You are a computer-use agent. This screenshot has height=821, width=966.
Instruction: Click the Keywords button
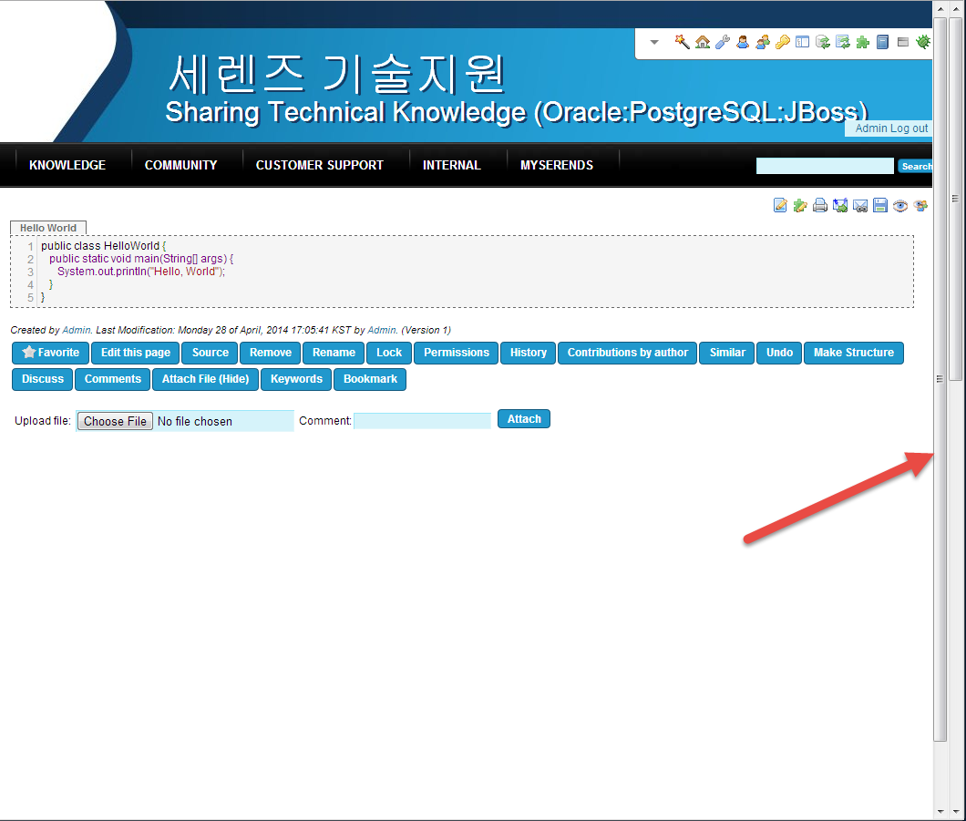click(x=296, y=379)
